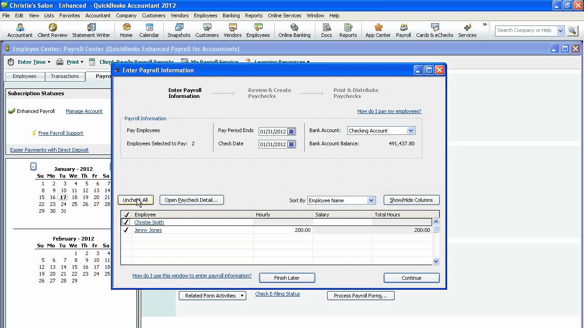Open the Banking menu
This screenshot has height=328, width=584.
pyautogui.click(x=231, y=15)
